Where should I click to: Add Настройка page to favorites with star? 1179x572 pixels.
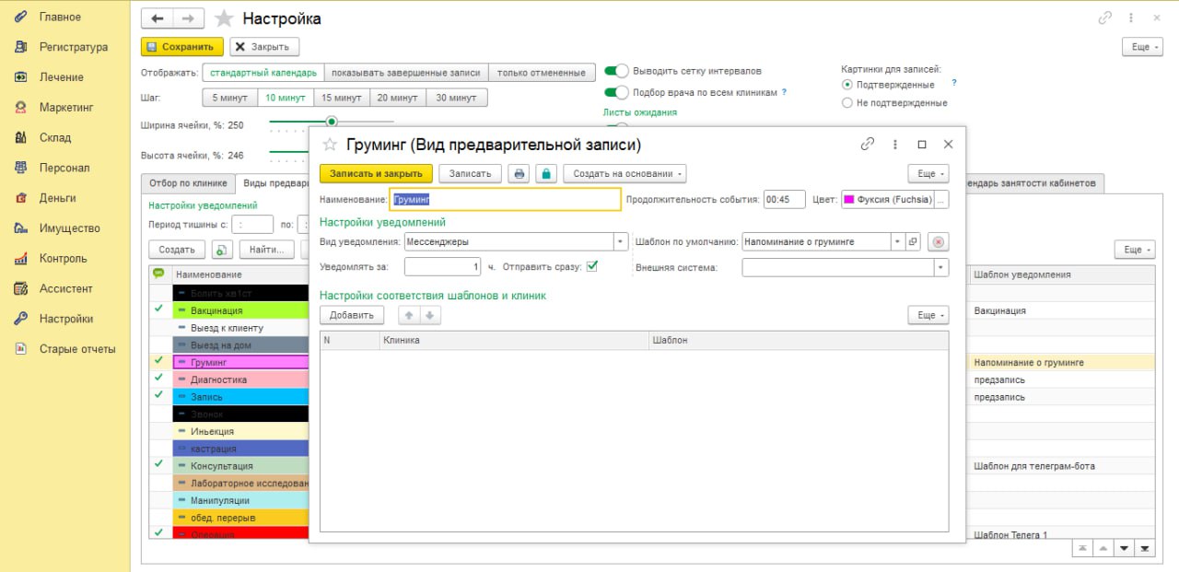pyautogui.click(x=223, y=18)
